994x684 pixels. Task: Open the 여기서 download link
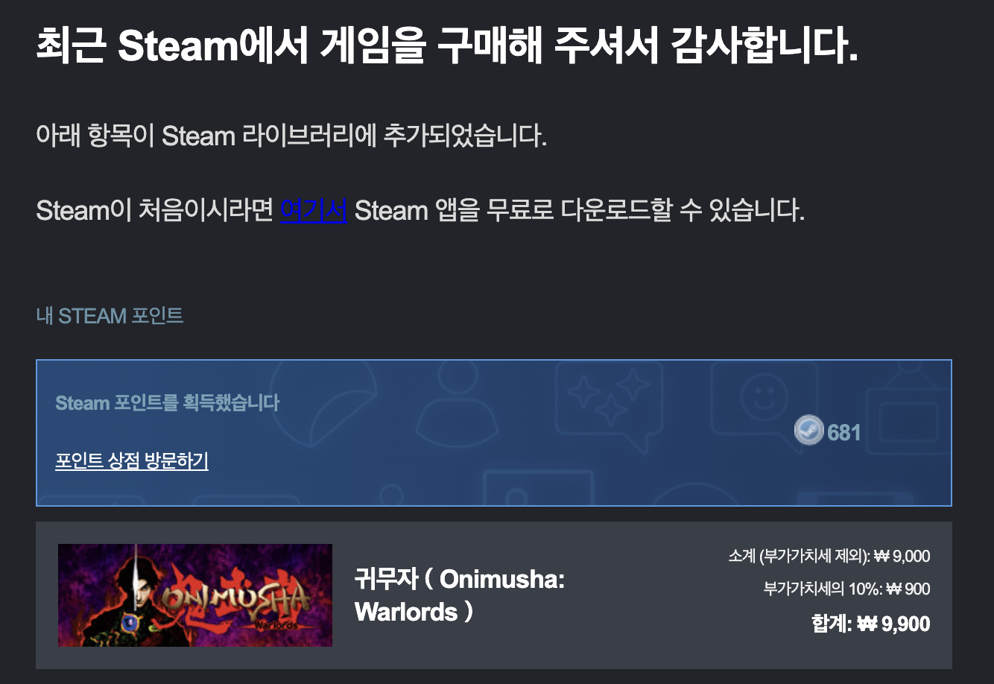pyautogui.click(x=314, y=211)
